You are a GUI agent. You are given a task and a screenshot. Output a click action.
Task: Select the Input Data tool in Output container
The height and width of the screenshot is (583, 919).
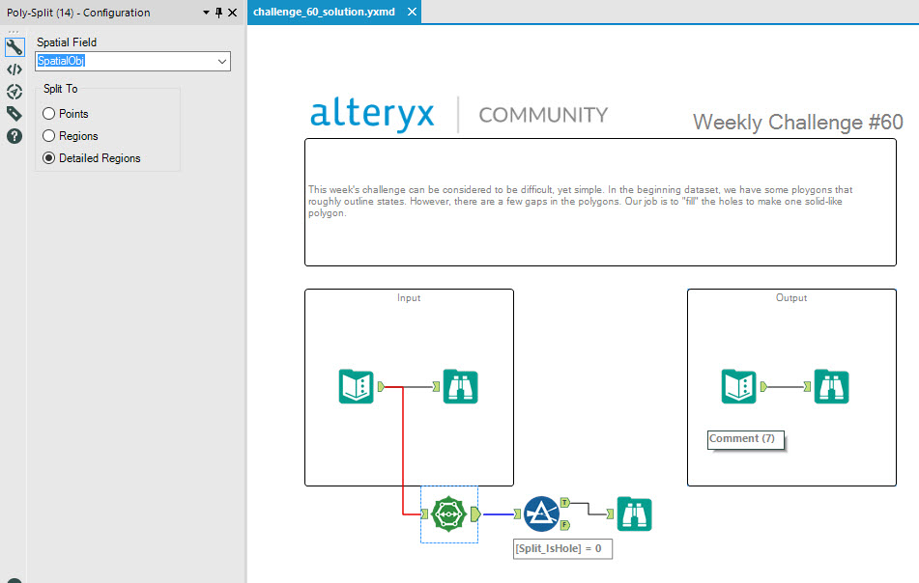click(739, 386)
